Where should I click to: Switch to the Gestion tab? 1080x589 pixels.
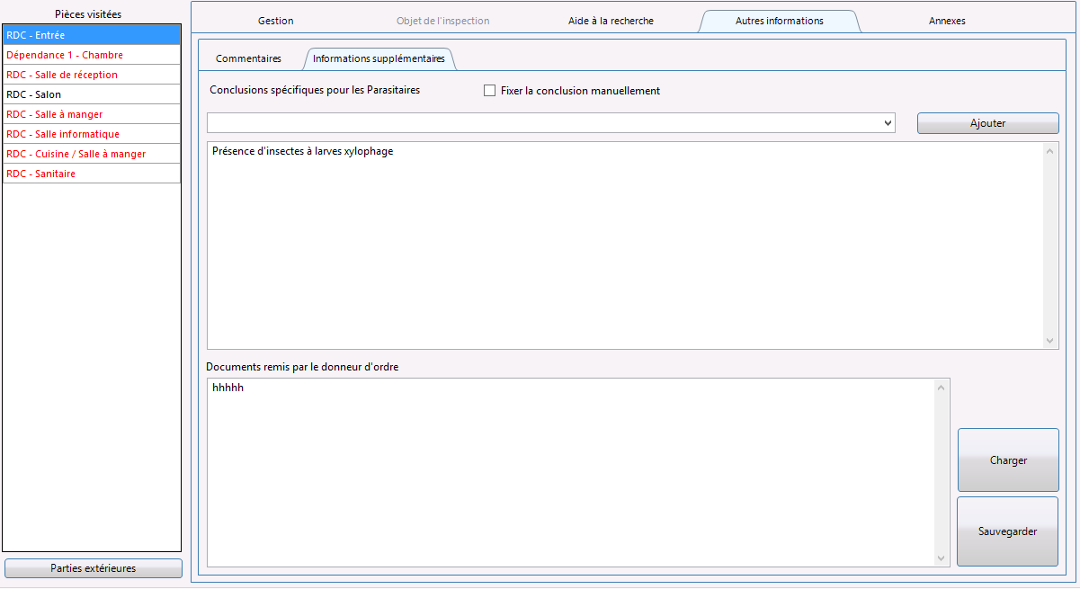click(x=275, y=21)
